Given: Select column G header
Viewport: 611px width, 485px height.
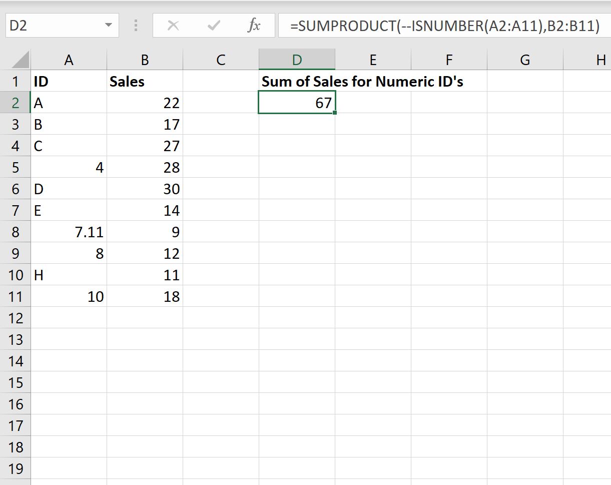Looking at the screenshot, I should pyautogui.click(x=525, y=60).
